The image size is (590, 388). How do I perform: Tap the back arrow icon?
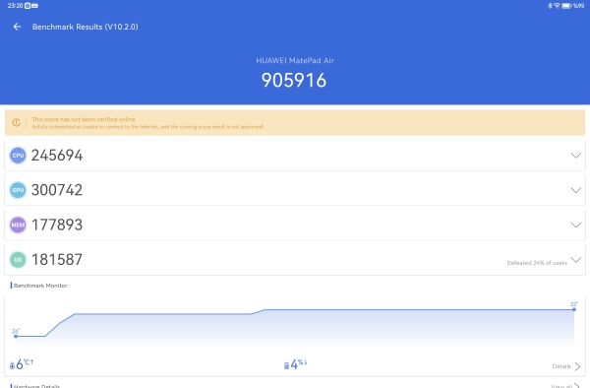click(17, 27)
